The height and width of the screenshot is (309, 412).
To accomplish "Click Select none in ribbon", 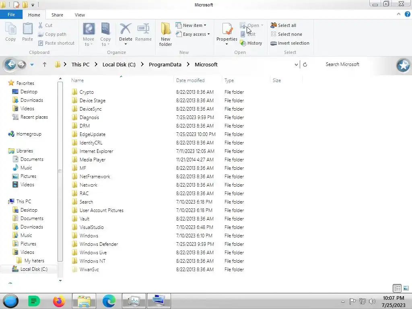I will pyautogui.click(x=286, y=34).
